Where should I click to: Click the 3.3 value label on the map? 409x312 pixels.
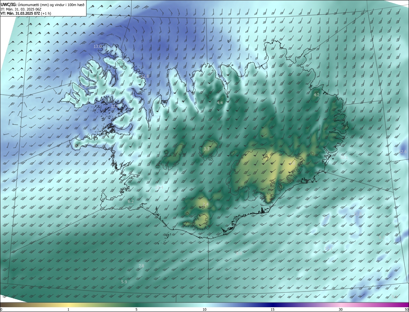(x=206, y=149)
